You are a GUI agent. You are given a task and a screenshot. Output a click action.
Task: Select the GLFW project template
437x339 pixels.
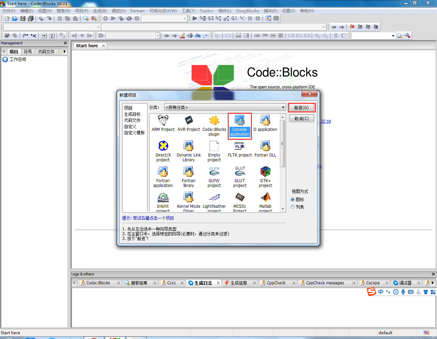[214, 177]
